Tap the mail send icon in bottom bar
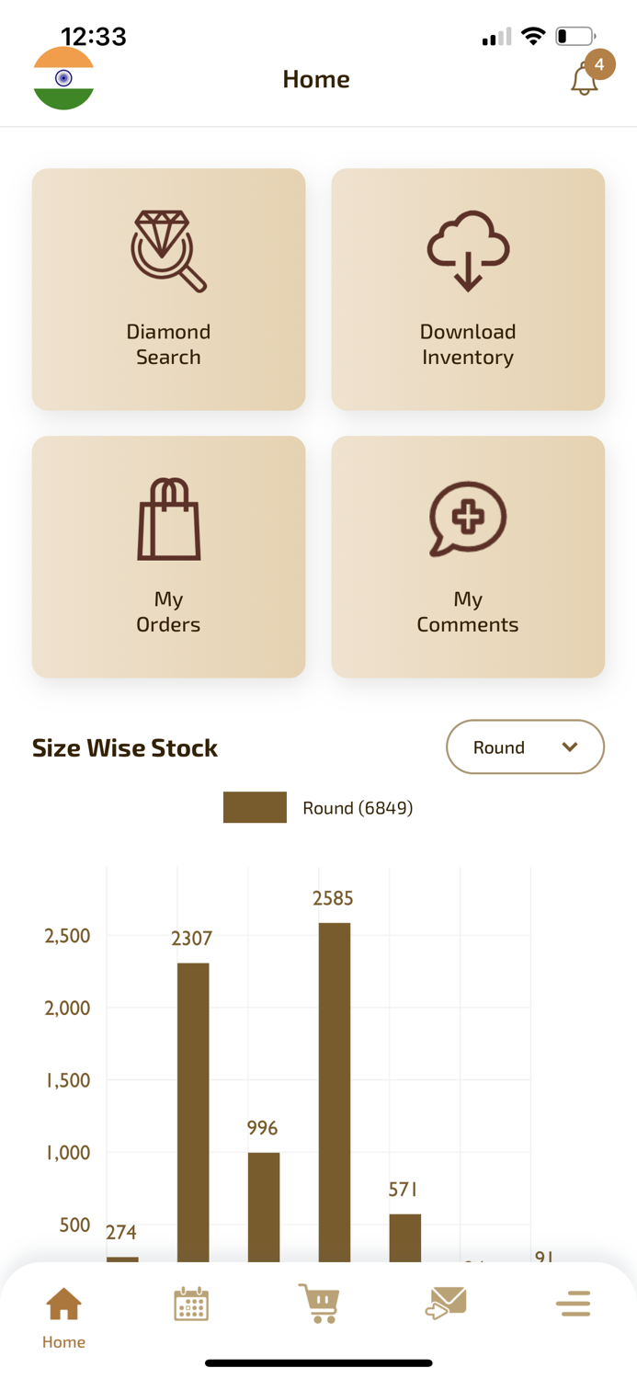 point(446,1304)
